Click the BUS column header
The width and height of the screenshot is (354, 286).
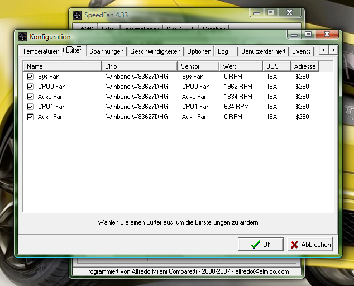pyautogui.click(x=276, y=66)
